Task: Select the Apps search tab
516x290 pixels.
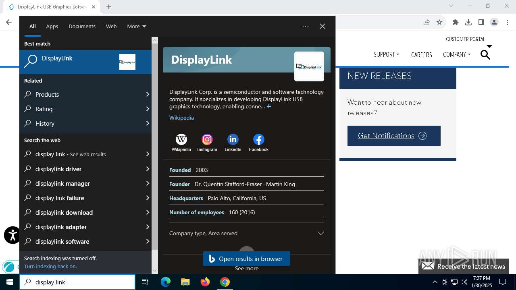Action: coord(52,26)
